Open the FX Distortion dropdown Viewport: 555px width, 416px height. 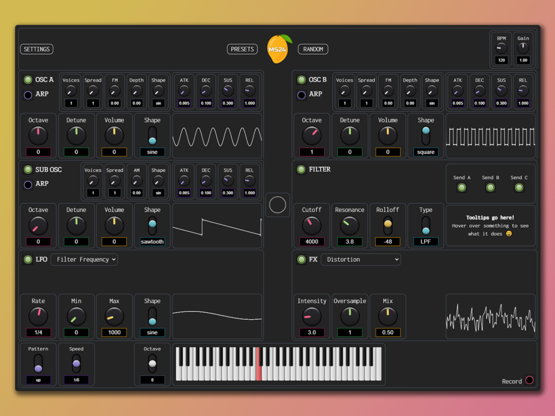360,259
